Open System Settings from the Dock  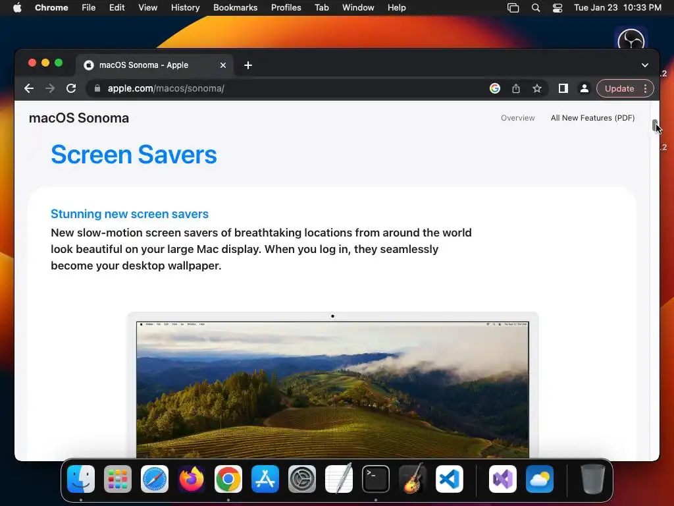point(301,479)
